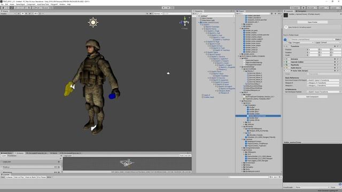
Task: Select the soldier root object in Hierarchy
Action: (210, 22)
